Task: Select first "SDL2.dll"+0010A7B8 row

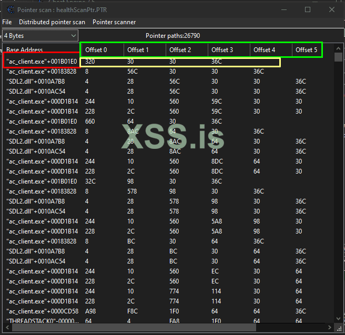Action: [168, 82]
